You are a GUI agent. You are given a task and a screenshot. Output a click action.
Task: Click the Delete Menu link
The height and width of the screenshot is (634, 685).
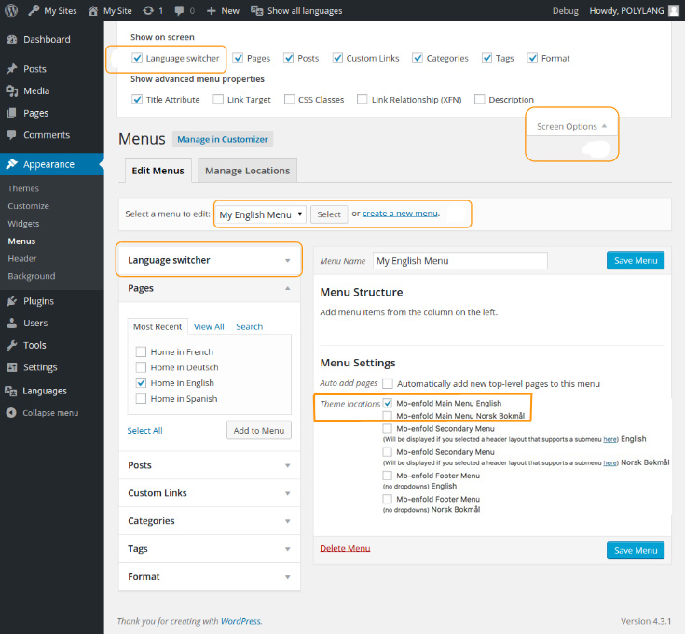click(x=345, y=548)
